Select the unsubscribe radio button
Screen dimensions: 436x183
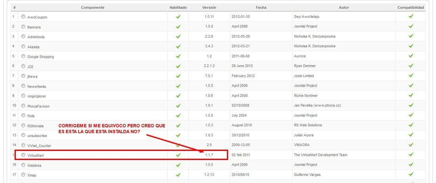[23, 135]
